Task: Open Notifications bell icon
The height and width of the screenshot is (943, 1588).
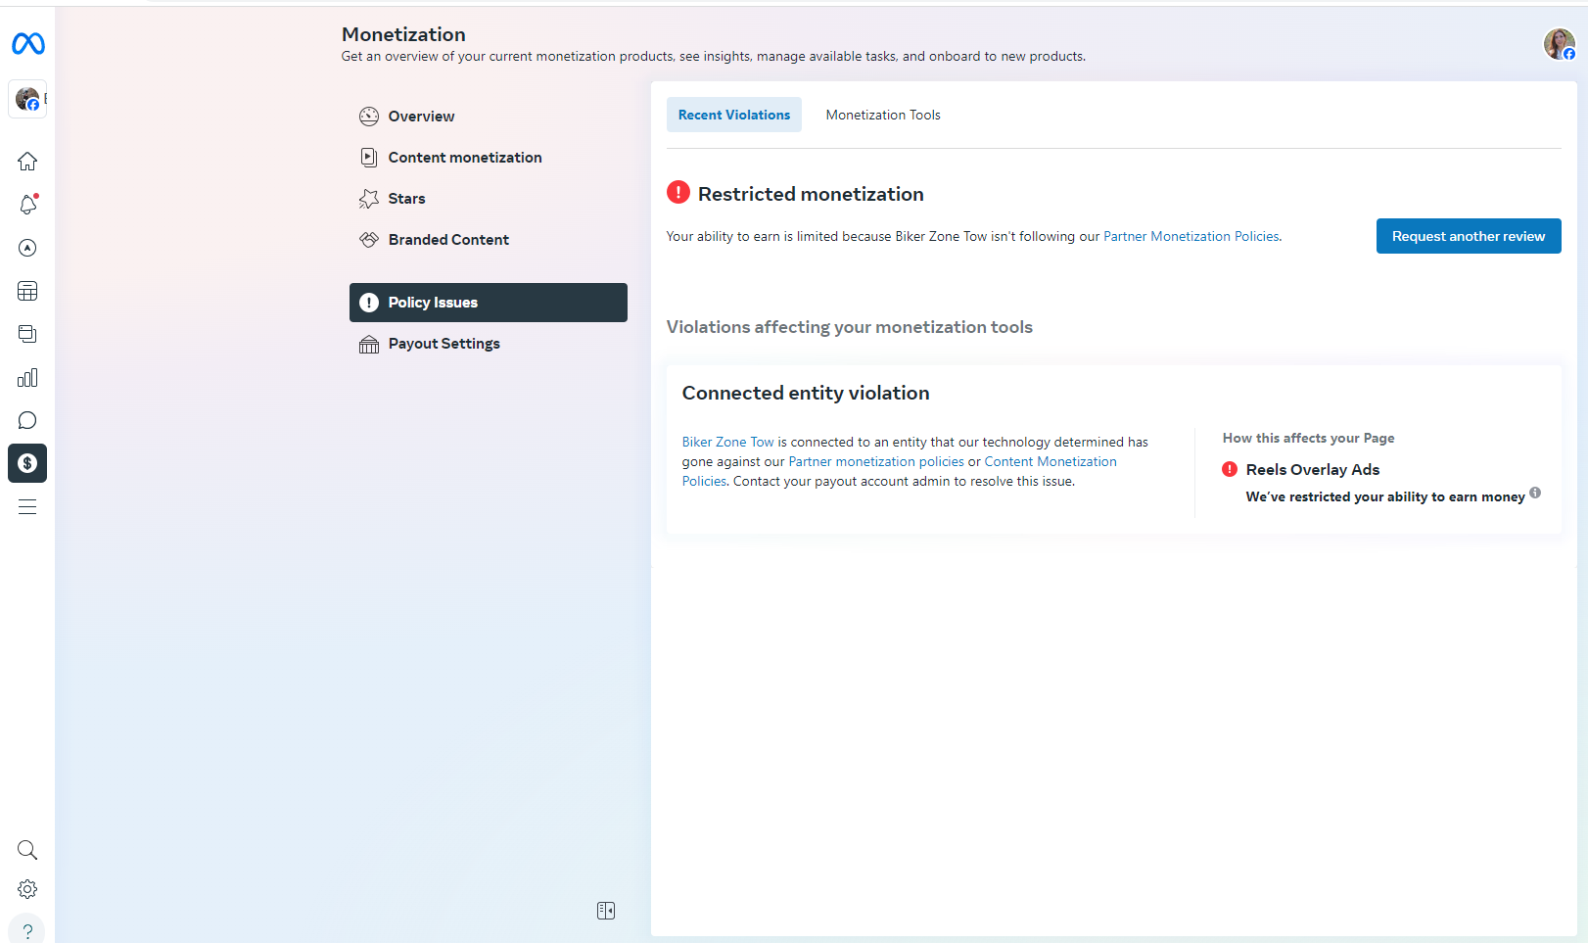Action: (x=27, y=204)
